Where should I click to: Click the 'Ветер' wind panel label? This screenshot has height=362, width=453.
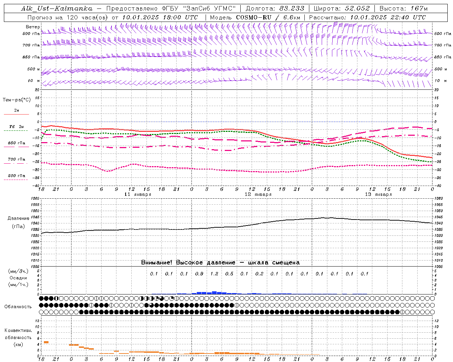point(33,27)
